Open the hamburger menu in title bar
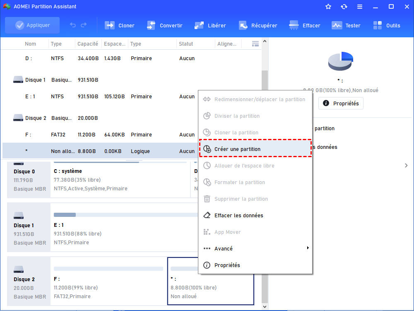Viewport: 414px width, 311px height. (x=360, y=7)
